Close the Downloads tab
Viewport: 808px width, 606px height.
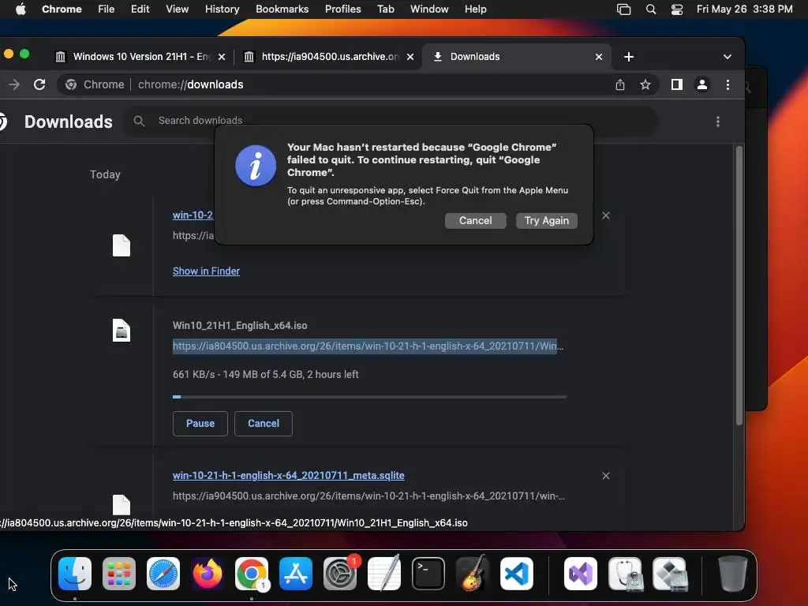599,57
